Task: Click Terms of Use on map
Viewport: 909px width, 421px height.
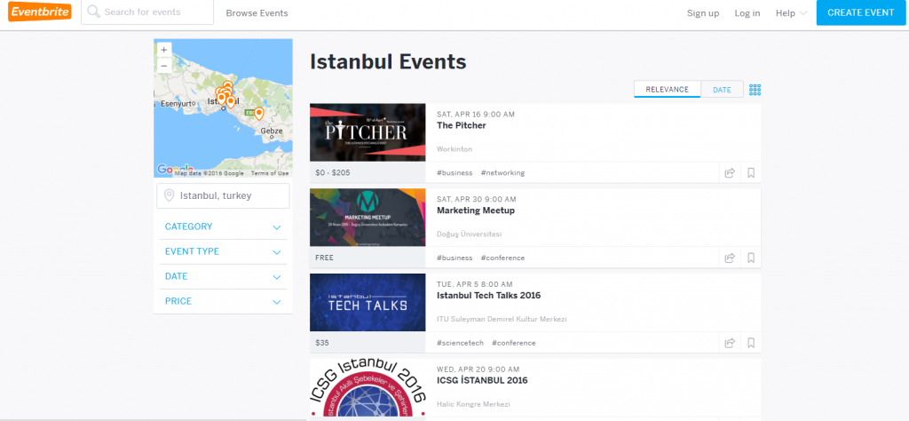Action: 270,173
